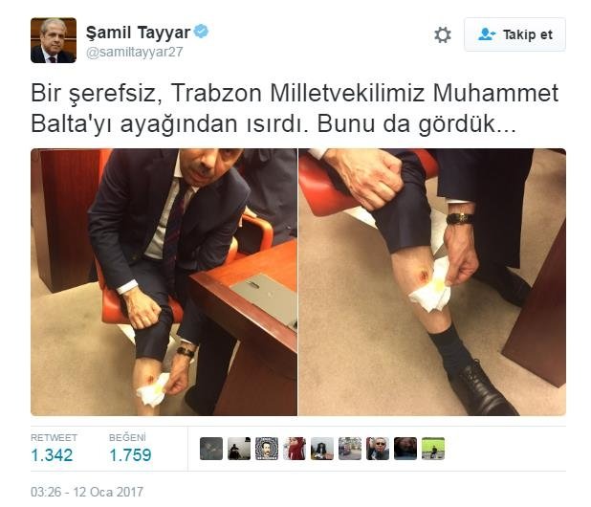This screenshot has height=507, width=591.
Task: View the 1.759 beğeni likes count
Action: click(x=130, y=455)
